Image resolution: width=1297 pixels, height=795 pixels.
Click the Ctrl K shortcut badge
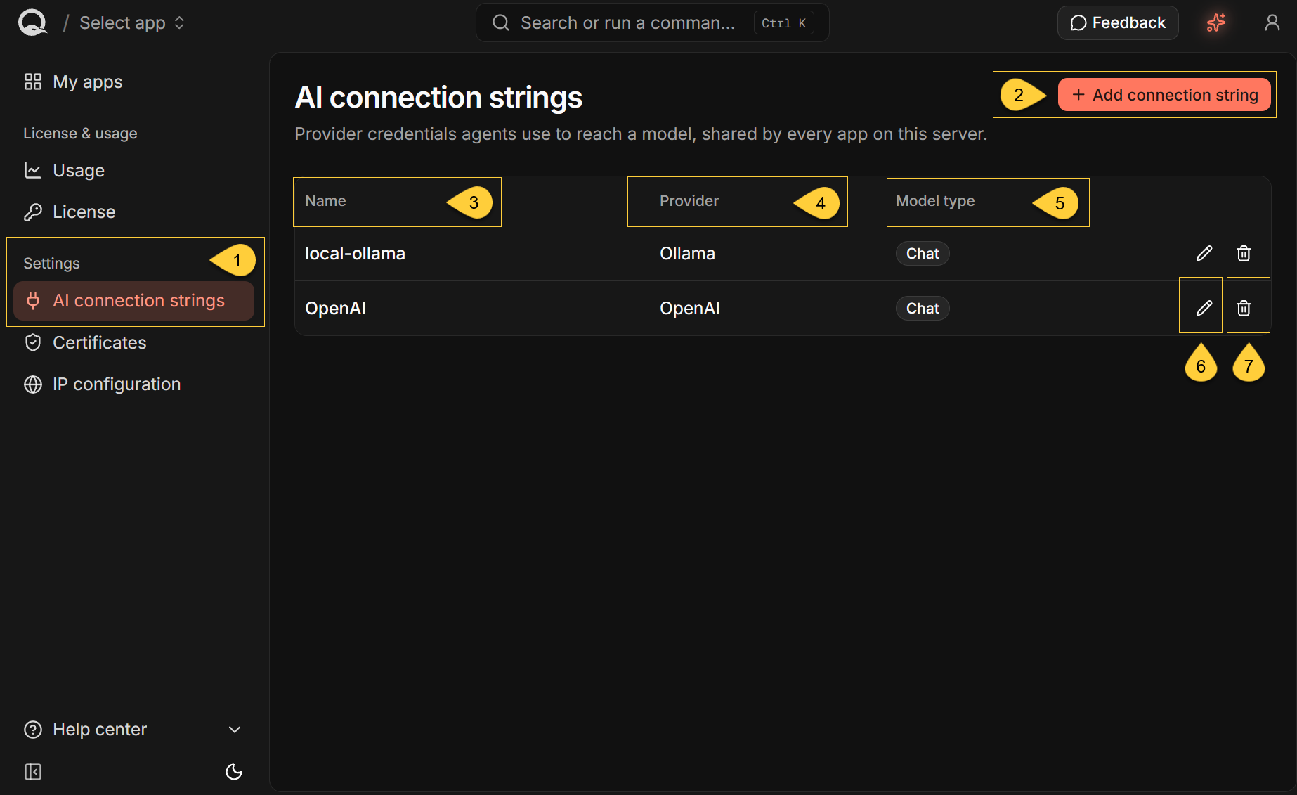(x=783, y=23)
